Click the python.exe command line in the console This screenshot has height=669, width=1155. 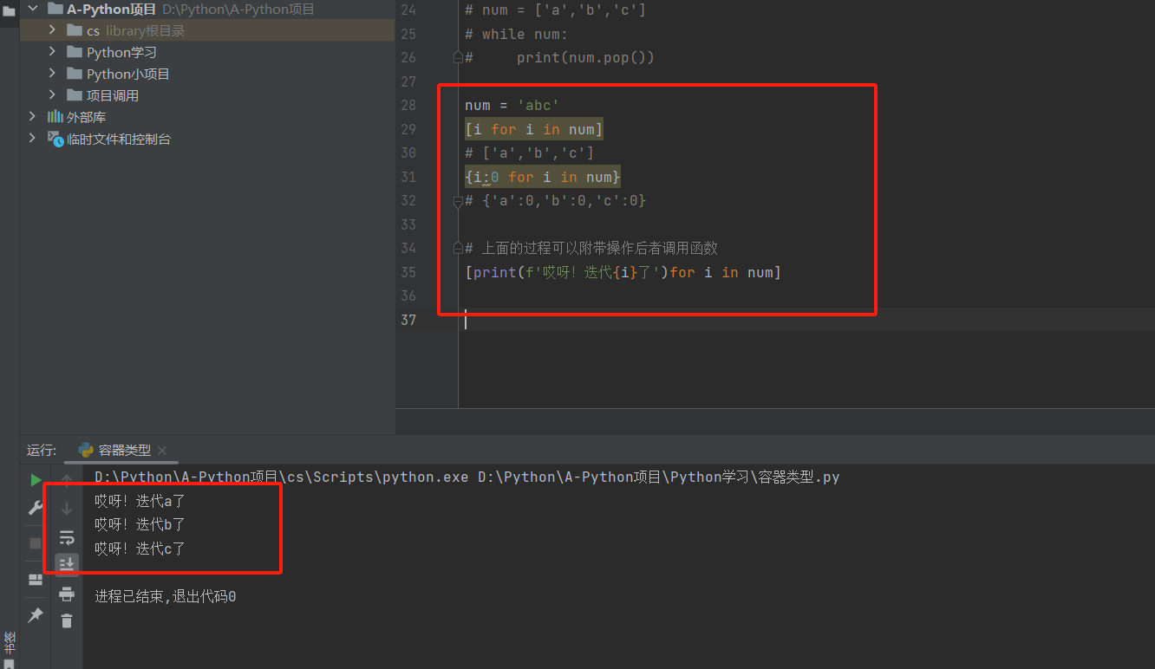[467, 477]
